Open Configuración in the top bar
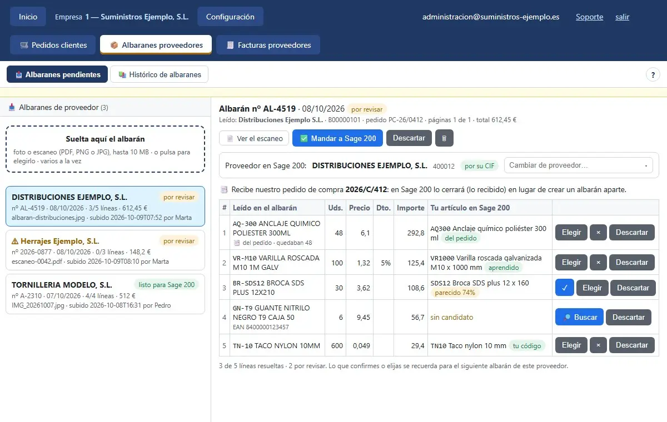Image resolution: width=667 pixels, height=422 pixels. point(230,17)
